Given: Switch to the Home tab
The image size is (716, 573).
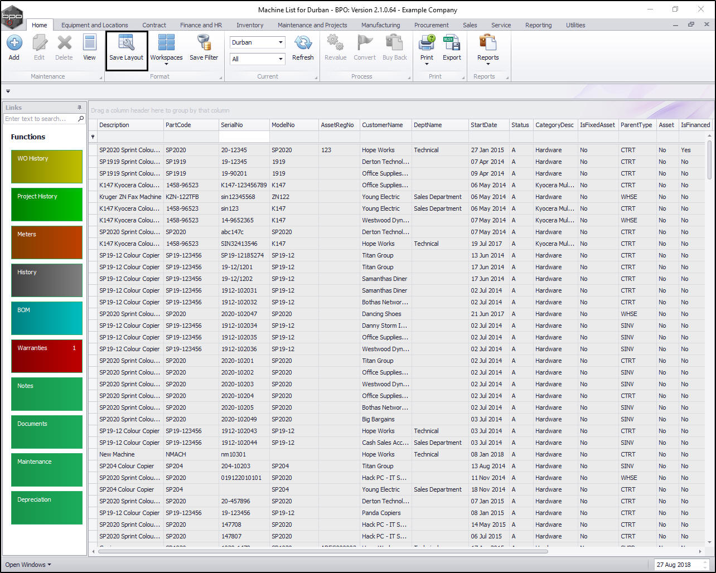Looking at the screenshot, I should 39,25.
